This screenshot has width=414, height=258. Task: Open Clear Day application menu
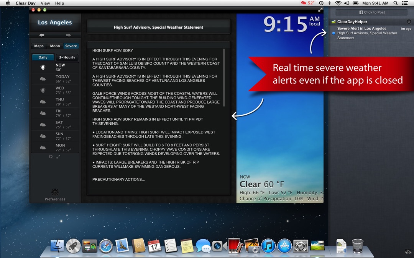point(25,3)
